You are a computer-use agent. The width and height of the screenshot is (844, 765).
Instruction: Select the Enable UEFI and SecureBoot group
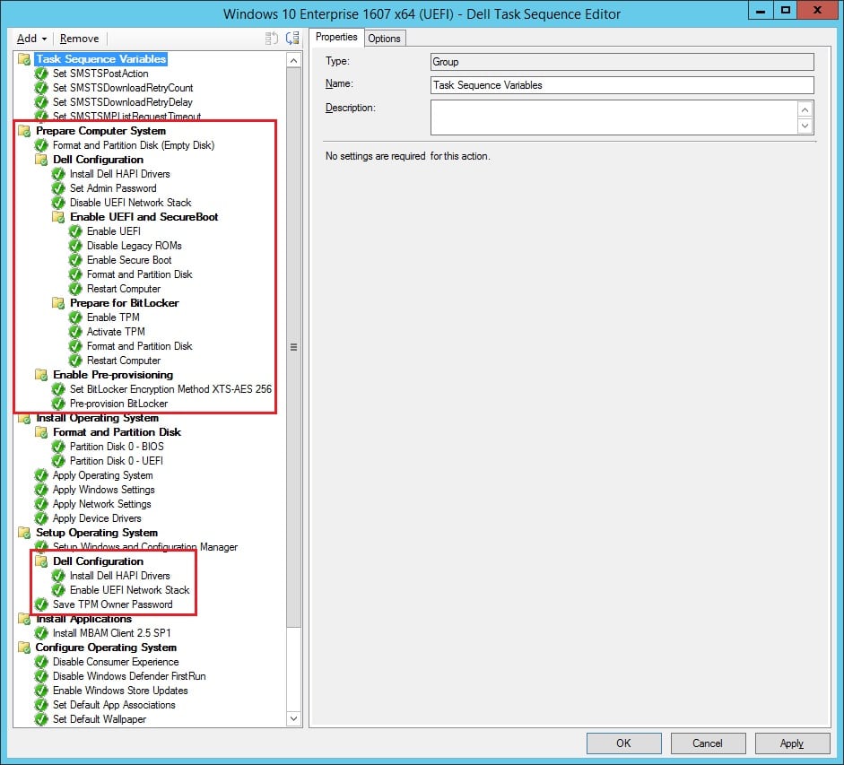pos(144,217)
